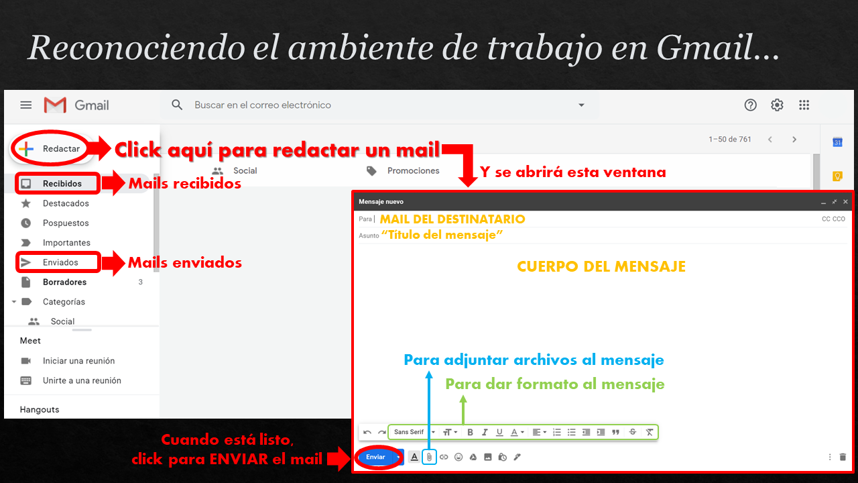858x483 pixels.
Task: Open Gmail settings gear
Action: click(777, 105)
